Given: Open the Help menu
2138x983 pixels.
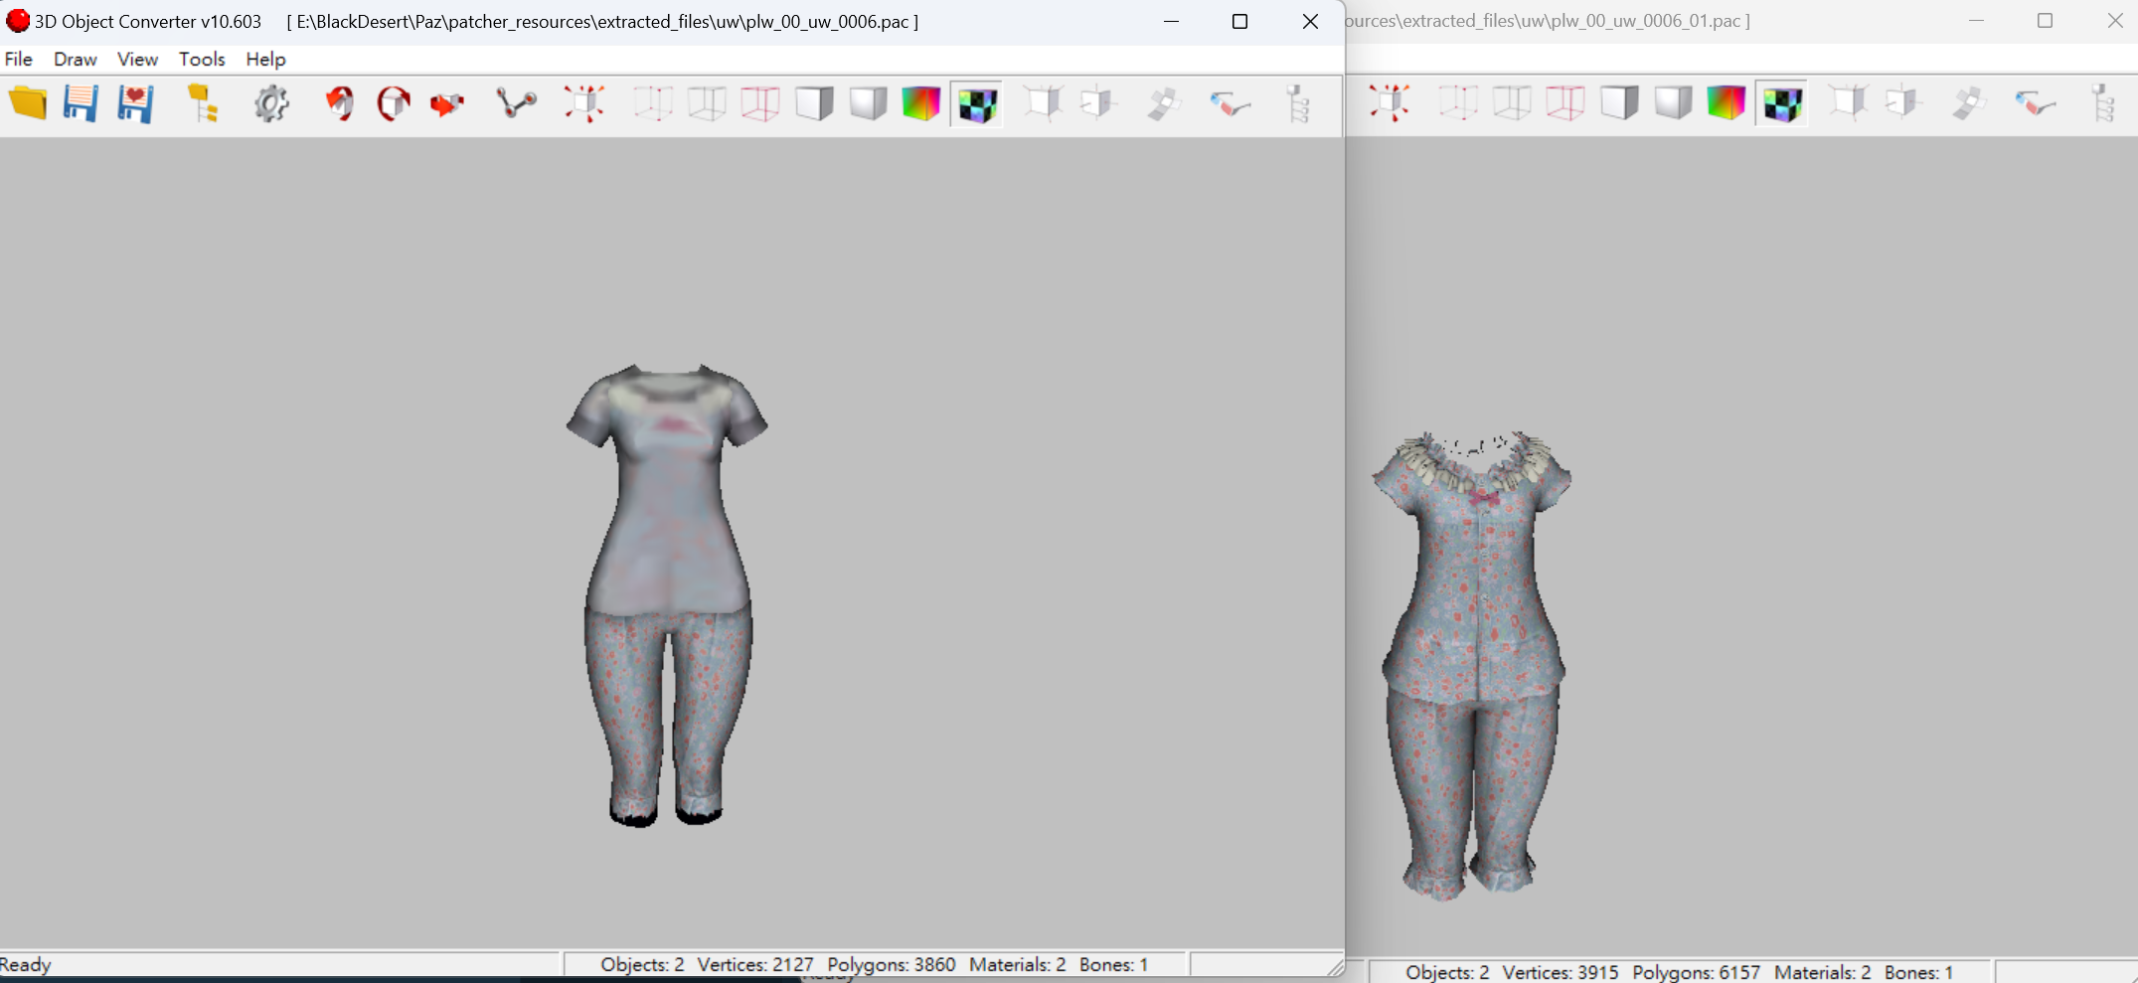Looking at the screenshot, I should coord(265,59).
